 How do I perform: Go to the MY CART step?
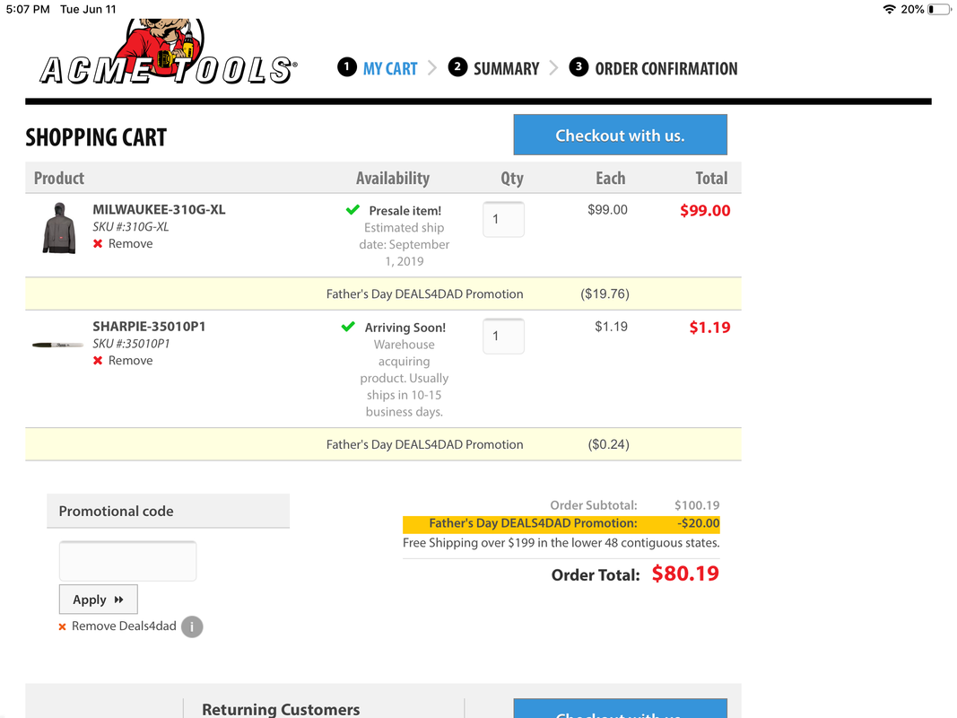pos(390,68)
